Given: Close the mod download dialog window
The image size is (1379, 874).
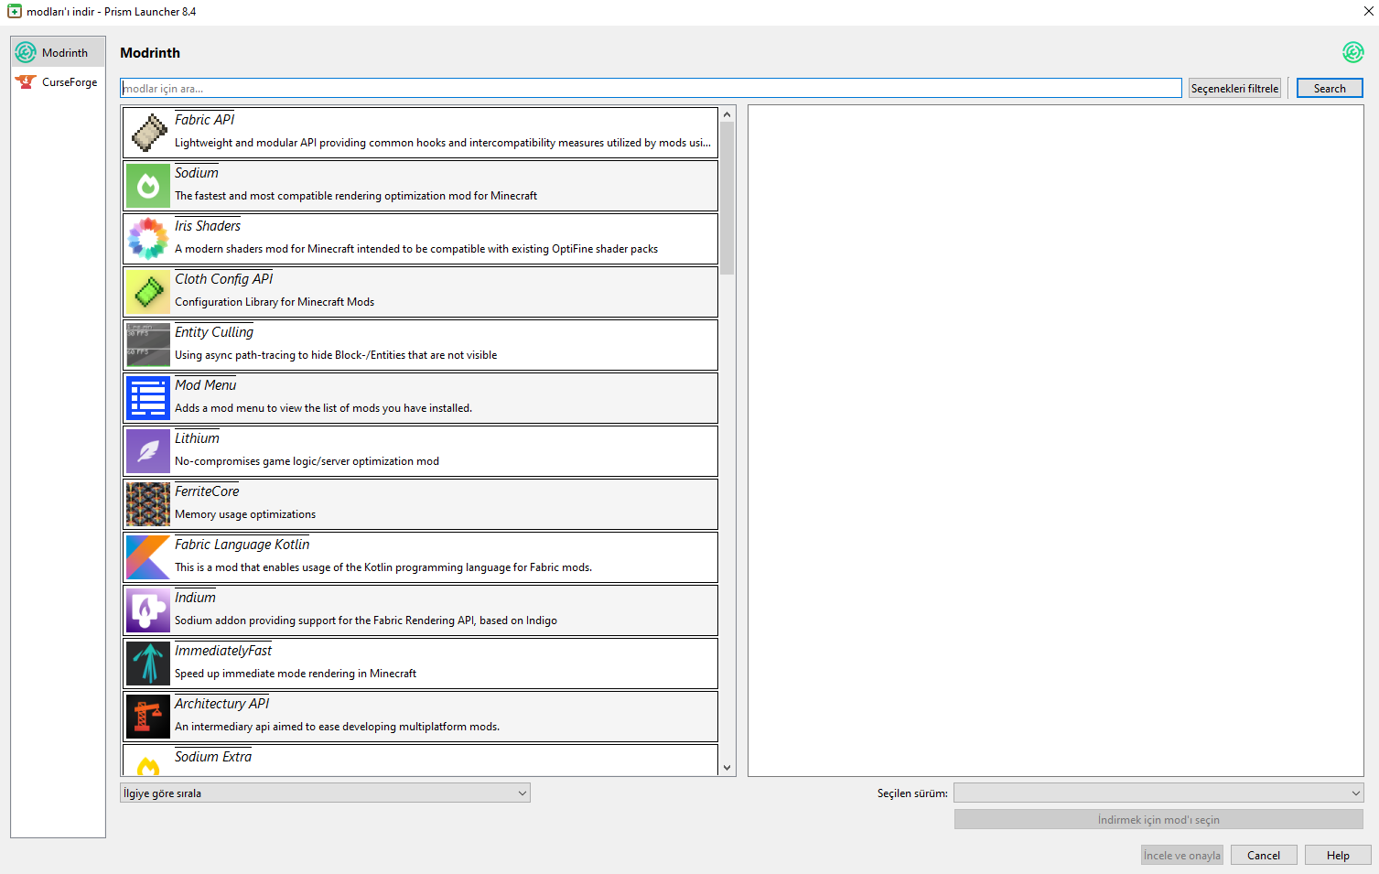Looking at the screenshot, I should point(1368,11).
